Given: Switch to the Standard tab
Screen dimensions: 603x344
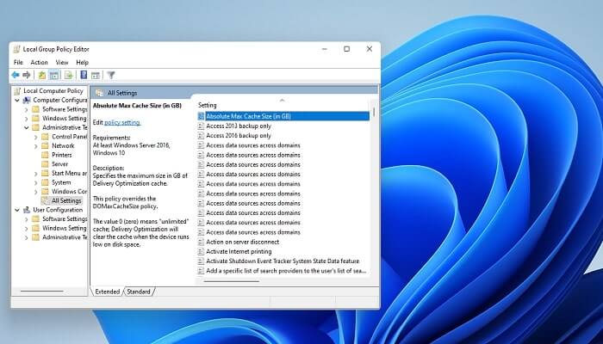Looking at the screenshot, I should pos(139,292).
